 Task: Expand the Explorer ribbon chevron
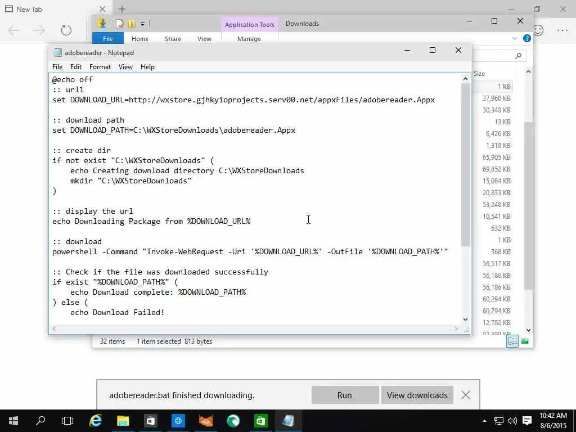[x=514, y=38]
